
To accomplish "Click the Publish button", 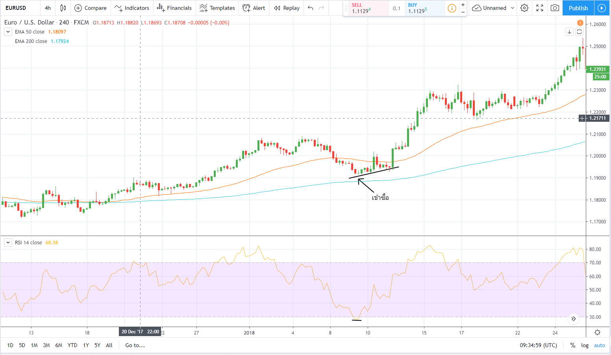I will pyautogui.click(x=578, y=8).
